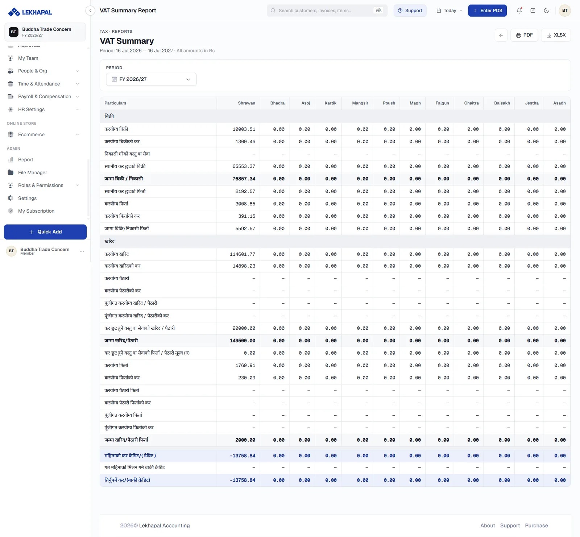The image size is (580, 537).
Task: Click the File Manager folder icon
Action: [x=11, y=172]
